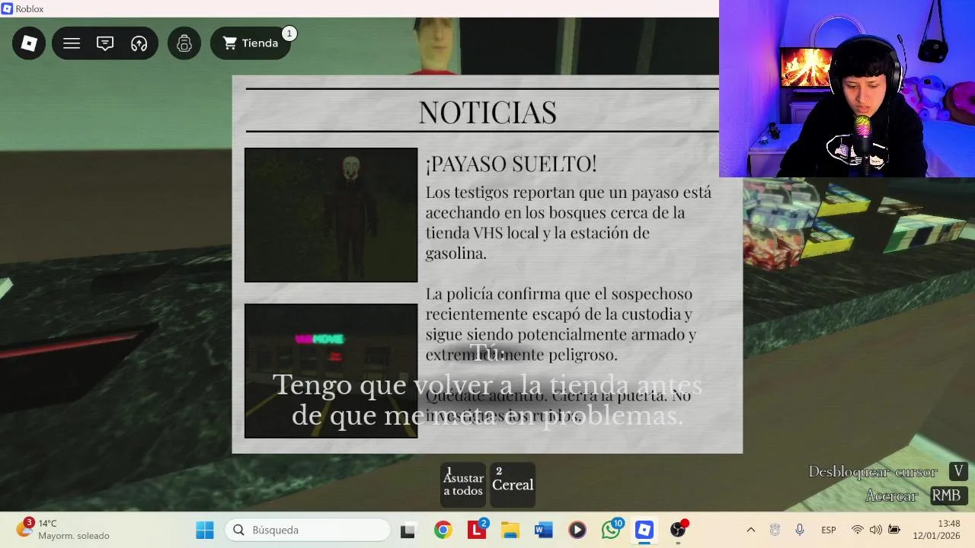Open WhatsApp from taskbar

point(611,530)
